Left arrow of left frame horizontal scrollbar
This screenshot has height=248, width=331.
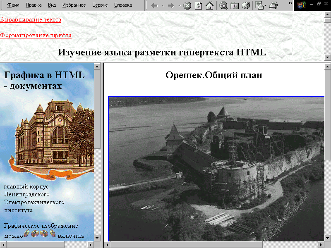(3, 245)
